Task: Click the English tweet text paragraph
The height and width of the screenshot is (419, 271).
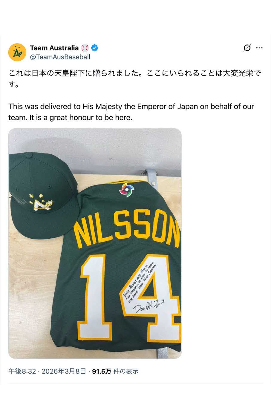Action: click(131, 112)
